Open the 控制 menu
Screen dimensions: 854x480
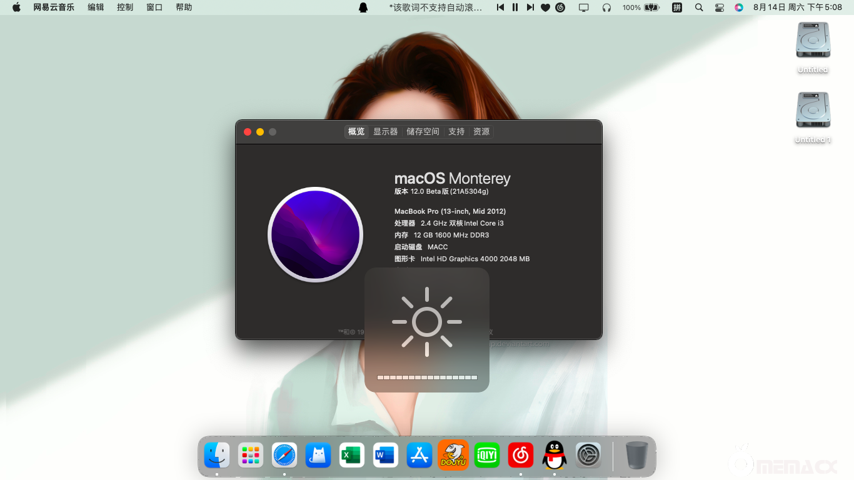pos(125,7)
